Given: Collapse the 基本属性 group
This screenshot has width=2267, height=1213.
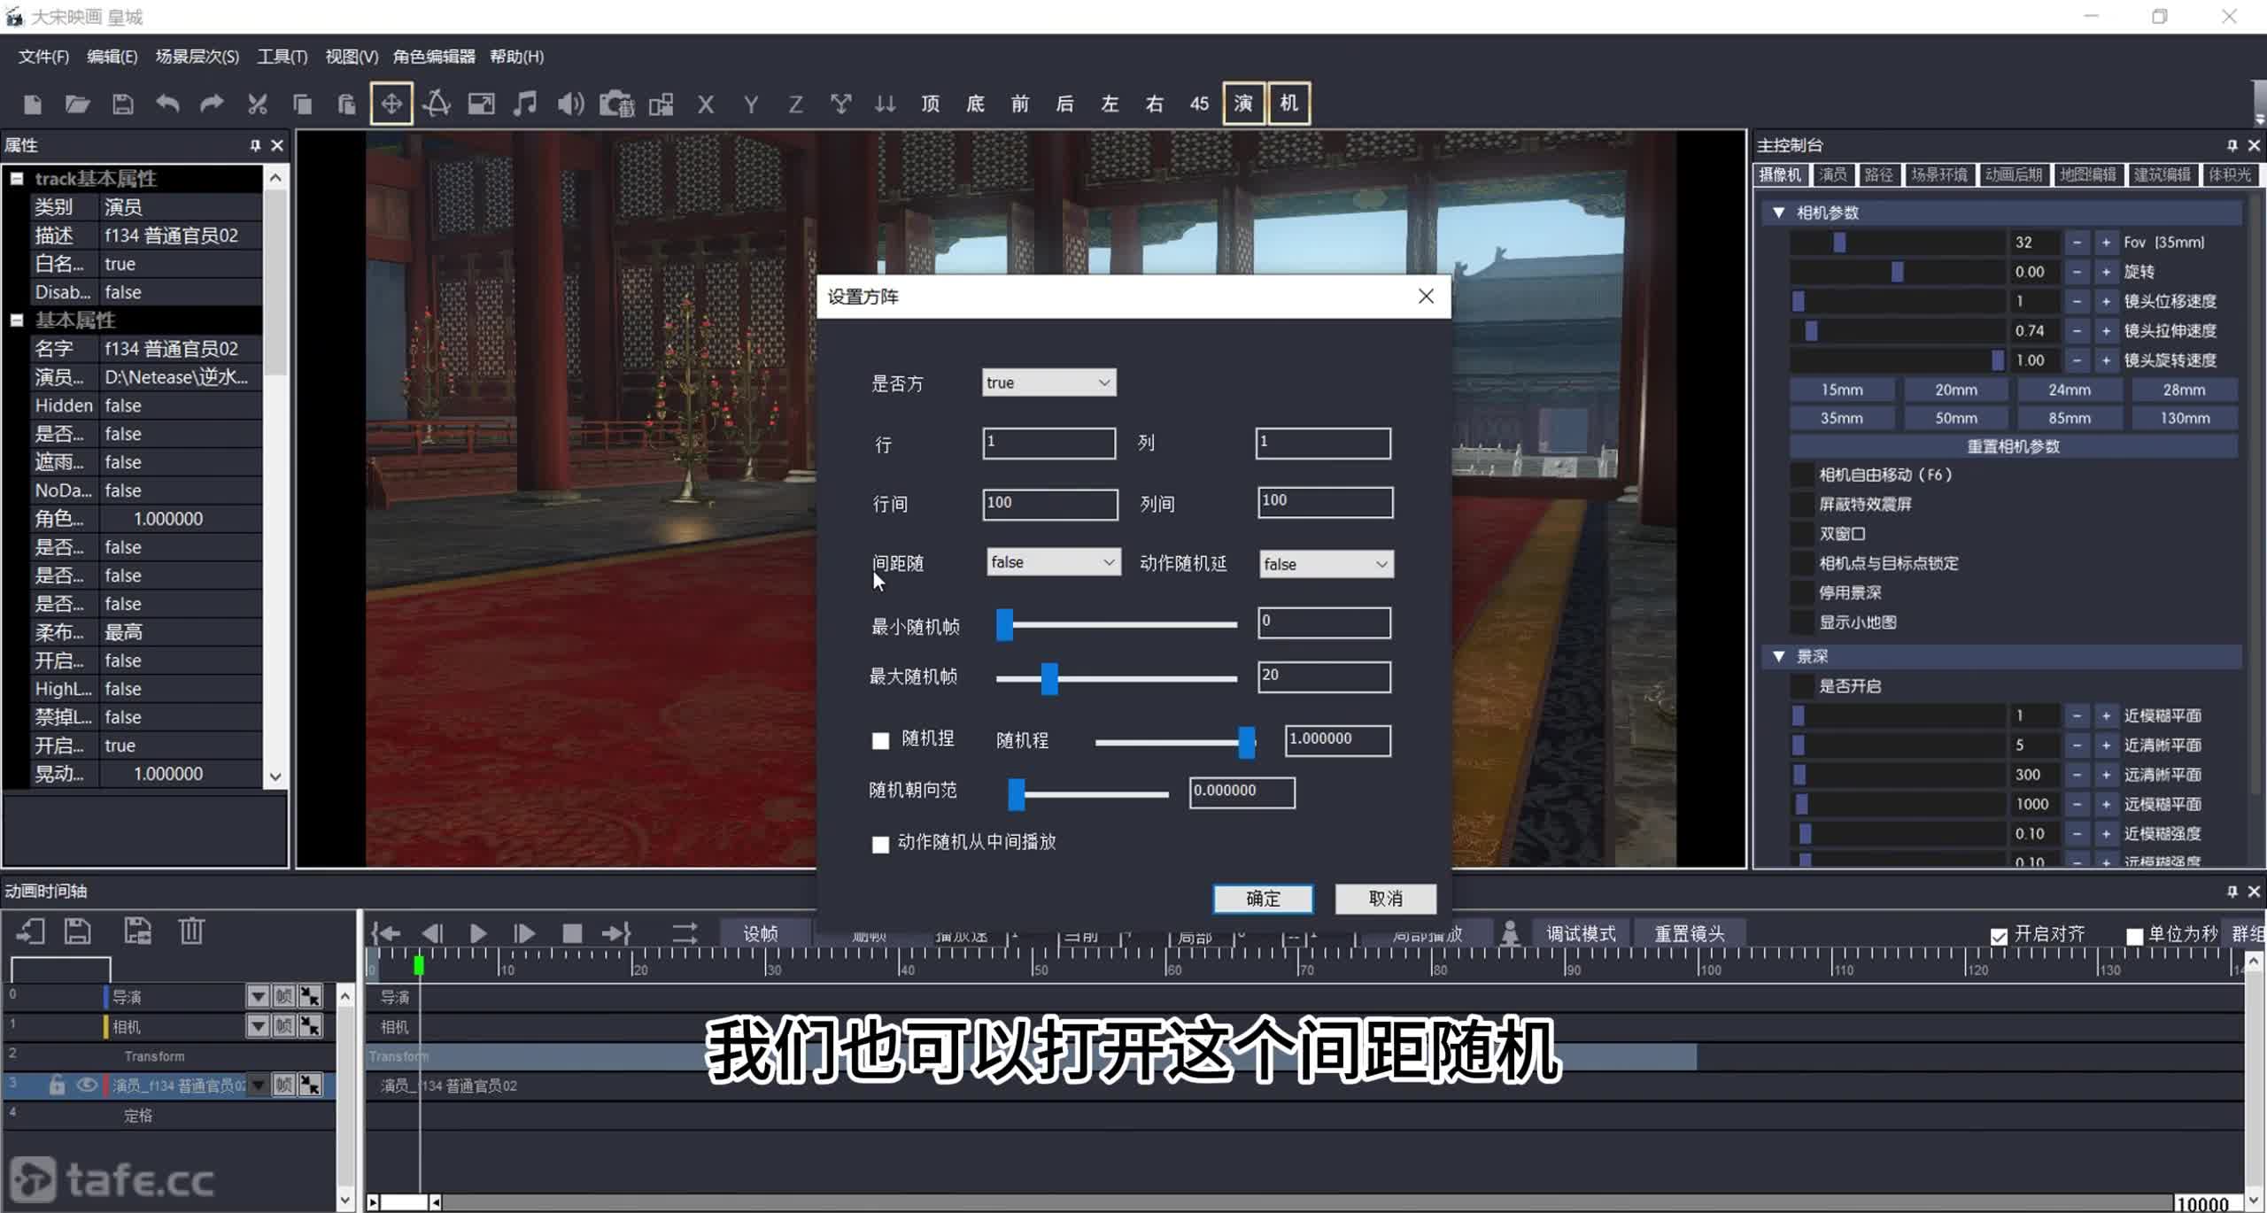Looking at the screenshot, I should (x=17, y=321).
